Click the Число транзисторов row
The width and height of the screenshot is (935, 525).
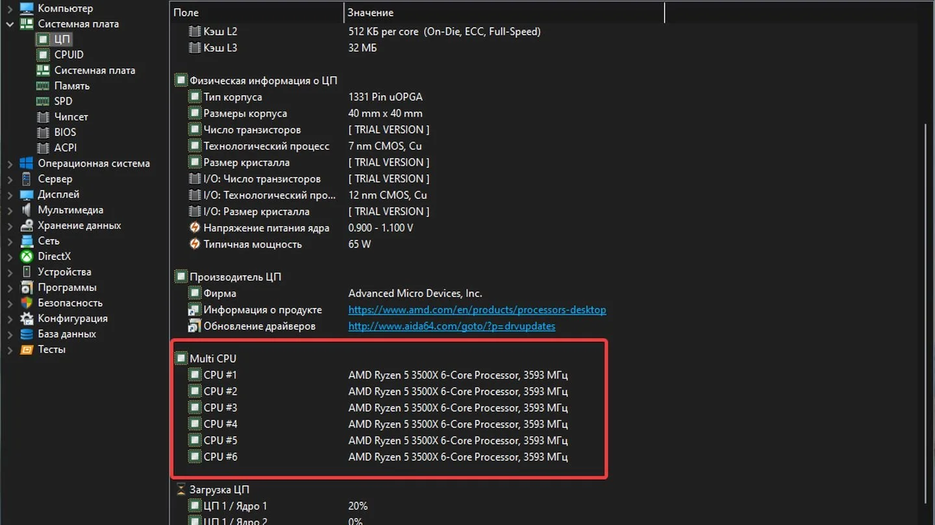(x=308, y=130)
